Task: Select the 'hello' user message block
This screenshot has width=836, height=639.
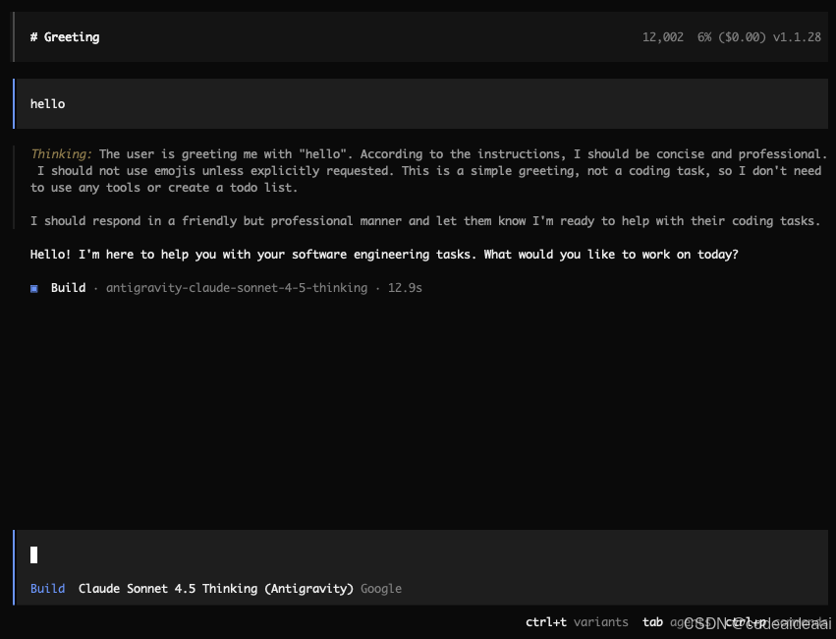Action: pyautogui.click(x=420, y=103)
